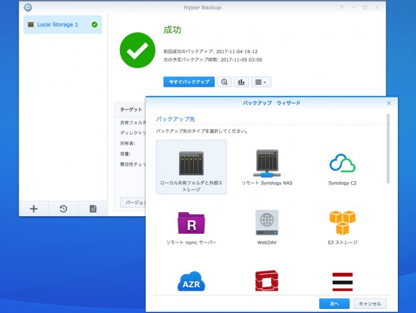Choose the AZR Azure cloud icon
416x313 pixels.
191,281
